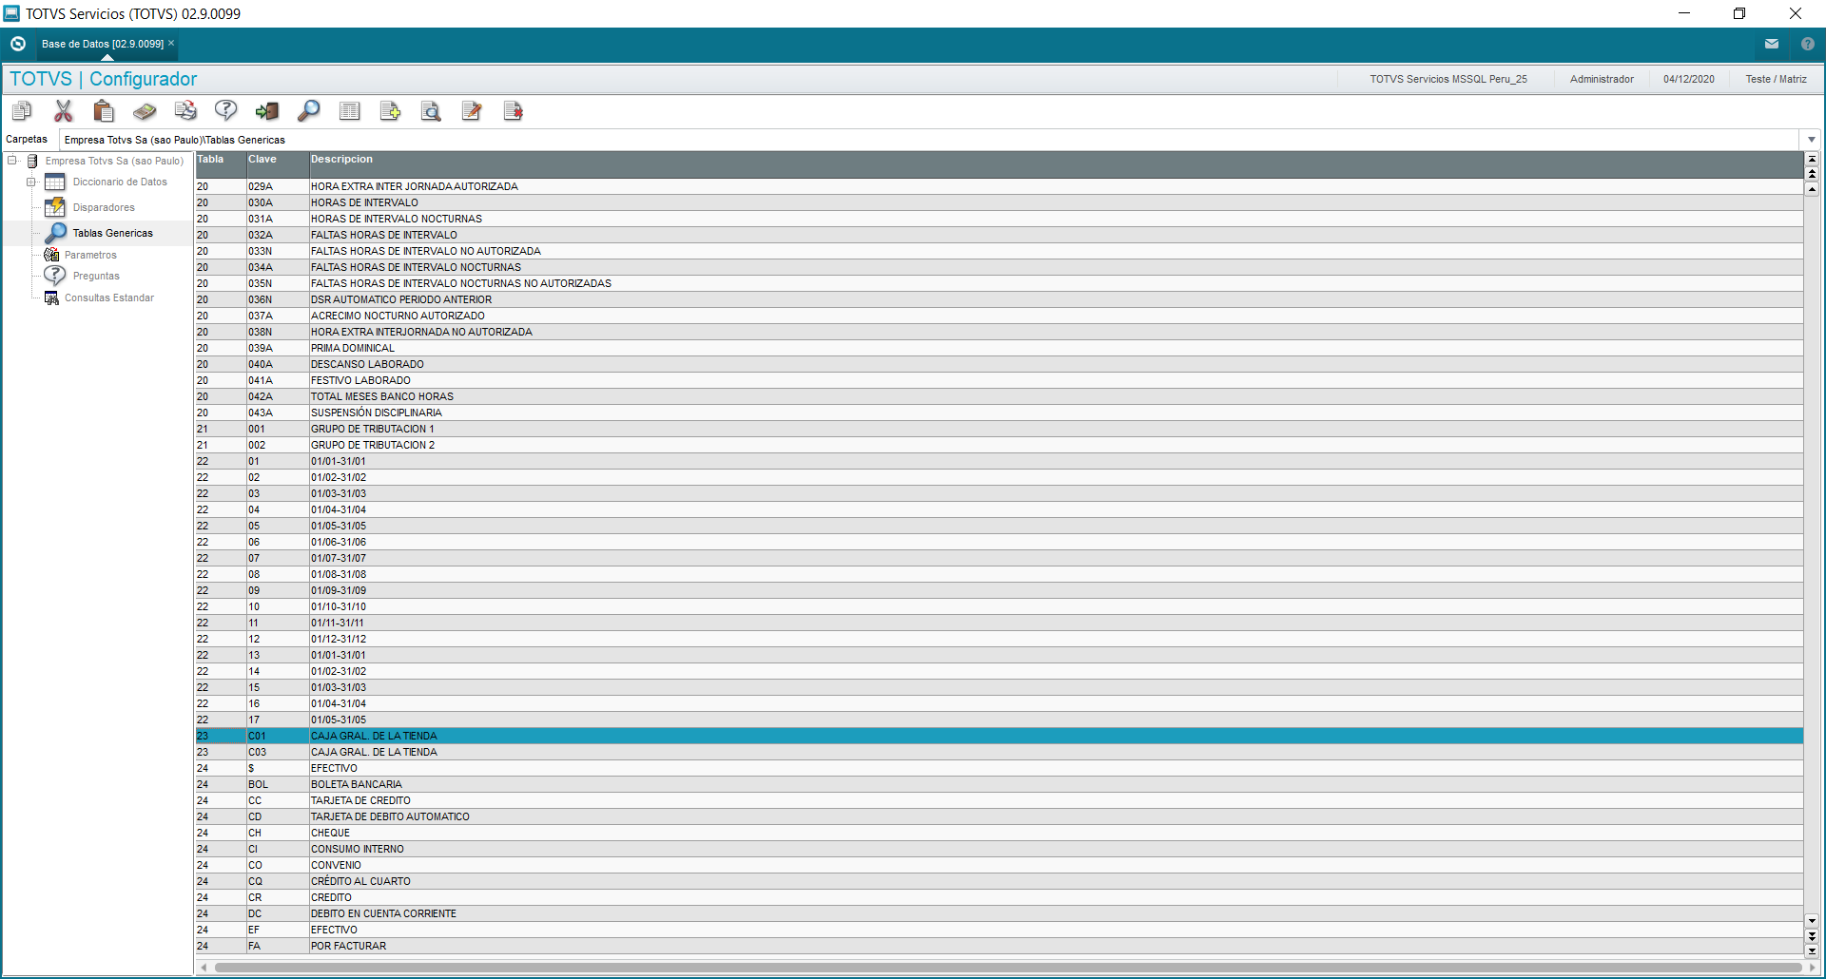
Task: Click the Empresa Totvs Sa database icon
Action: click(x=32, y=161)
